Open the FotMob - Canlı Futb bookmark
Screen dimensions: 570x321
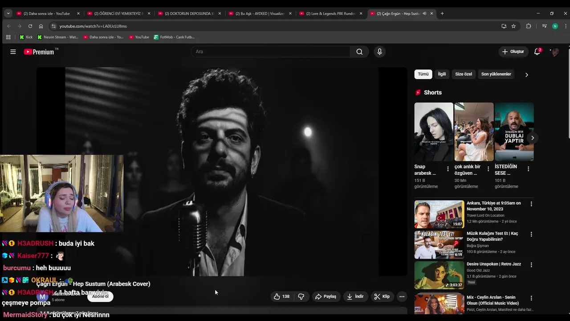(x=175, y=37)
